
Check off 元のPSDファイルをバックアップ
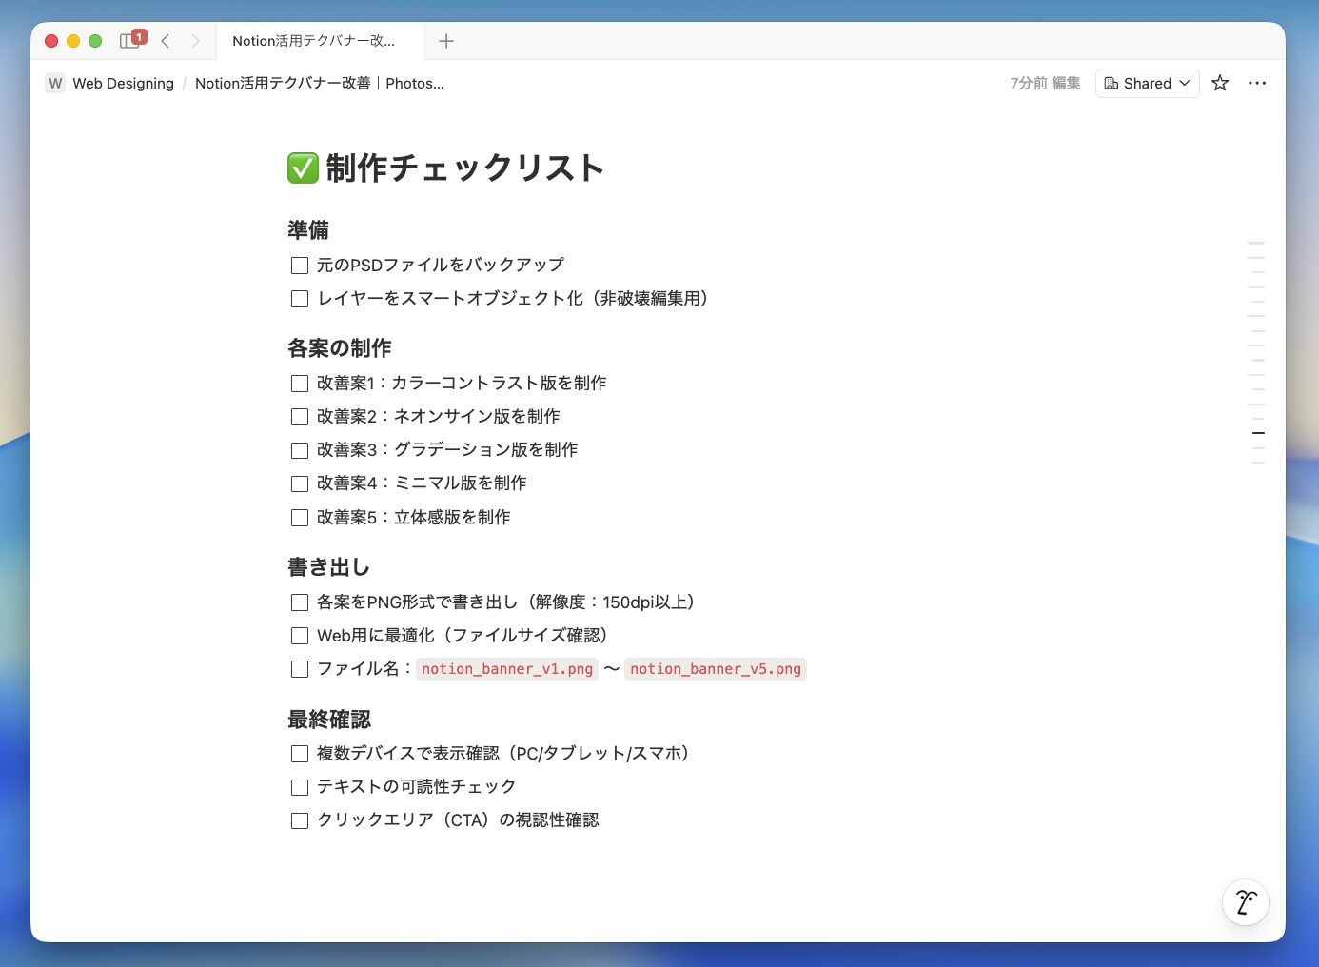point(300,266)
